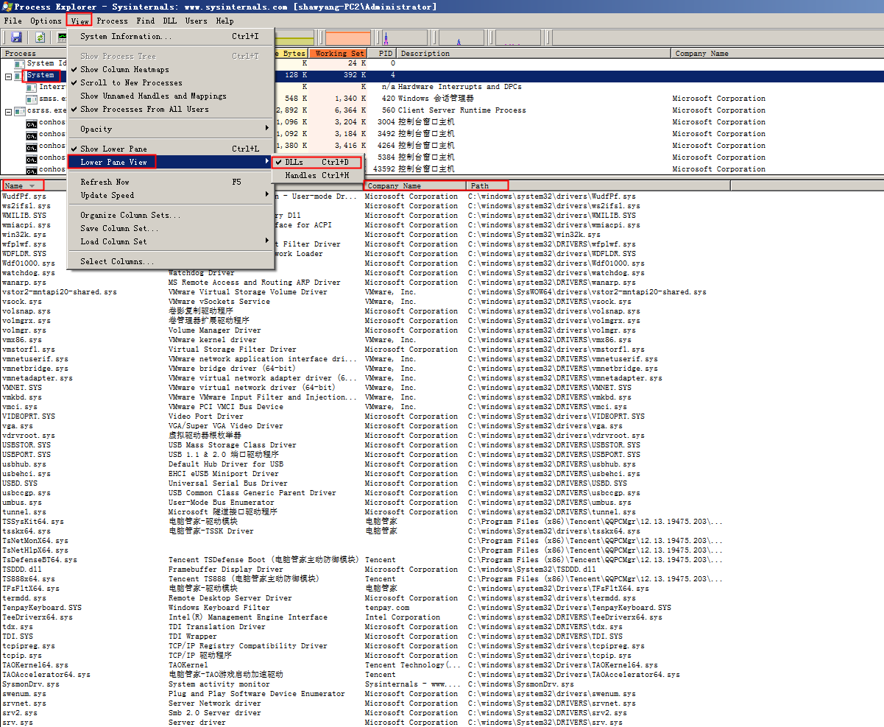Click the Process Explorer title bar icon
884x727 pixels.
pos(7,7)
